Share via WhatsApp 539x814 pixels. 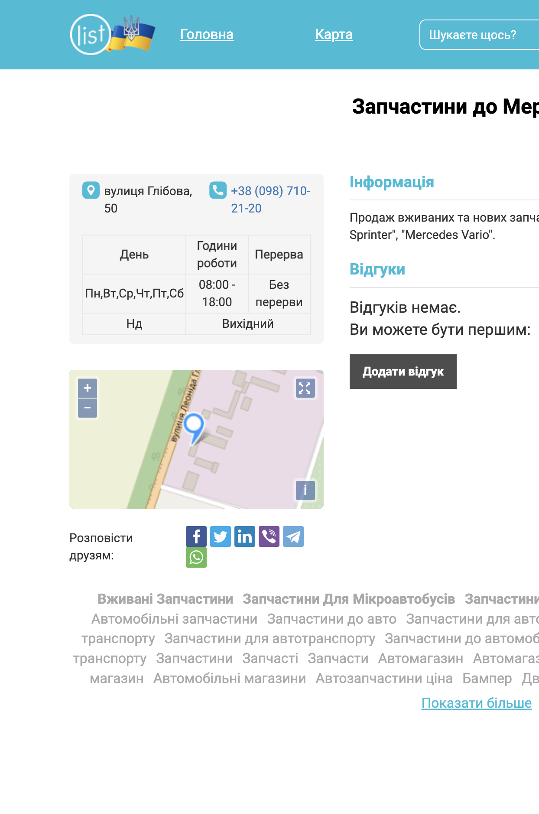point(196,557)
